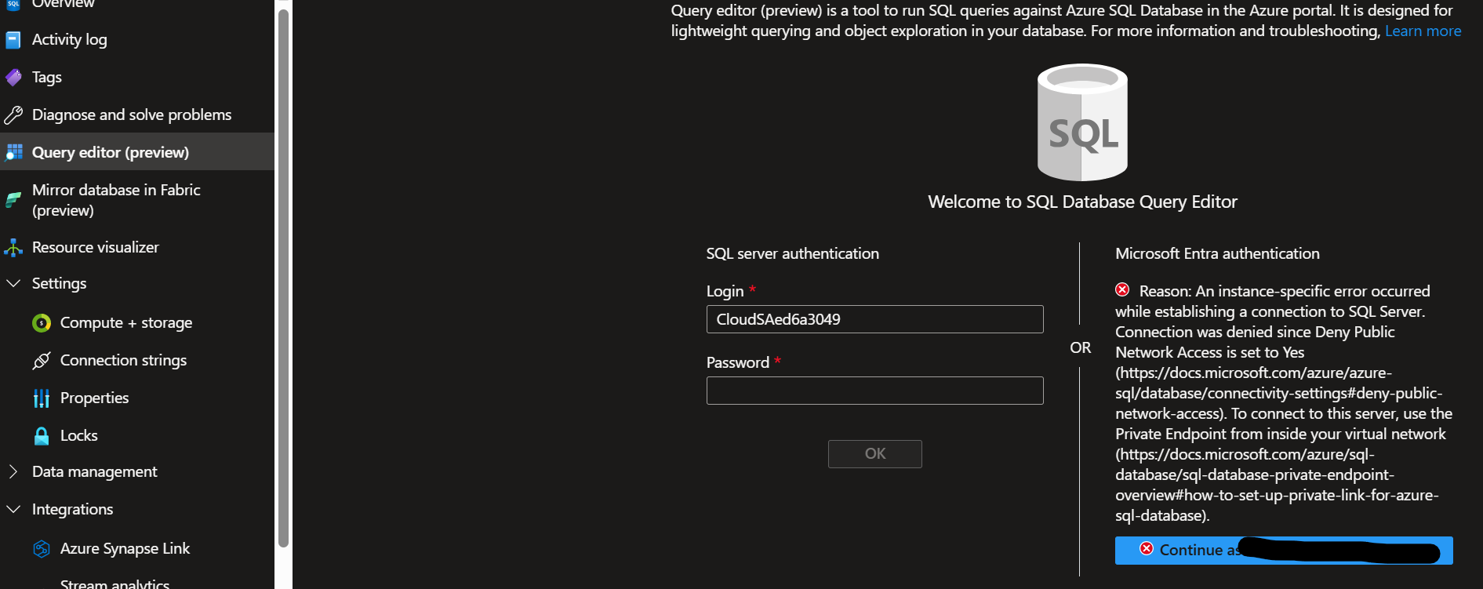Viewport: 1483px width, 589px height.
Task: Click the red error icon beside Reason
Action: click(1122, 290)
